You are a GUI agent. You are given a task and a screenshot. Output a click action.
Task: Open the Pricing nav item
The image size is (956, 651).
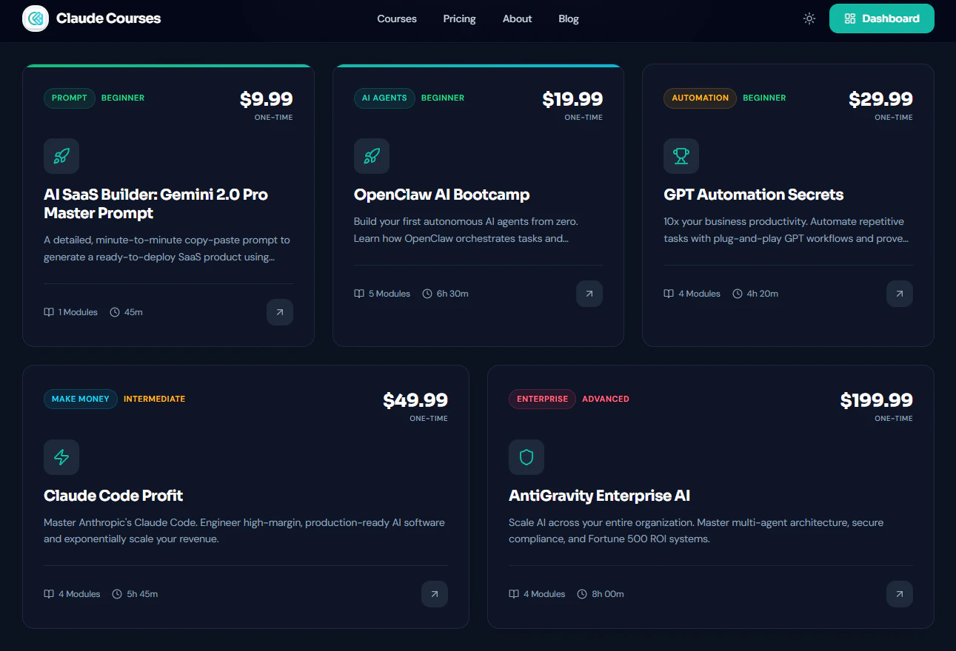tap(460, 18)
